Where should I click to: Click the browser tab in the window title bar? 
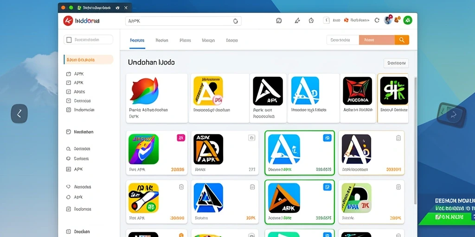tap(95, 7)
